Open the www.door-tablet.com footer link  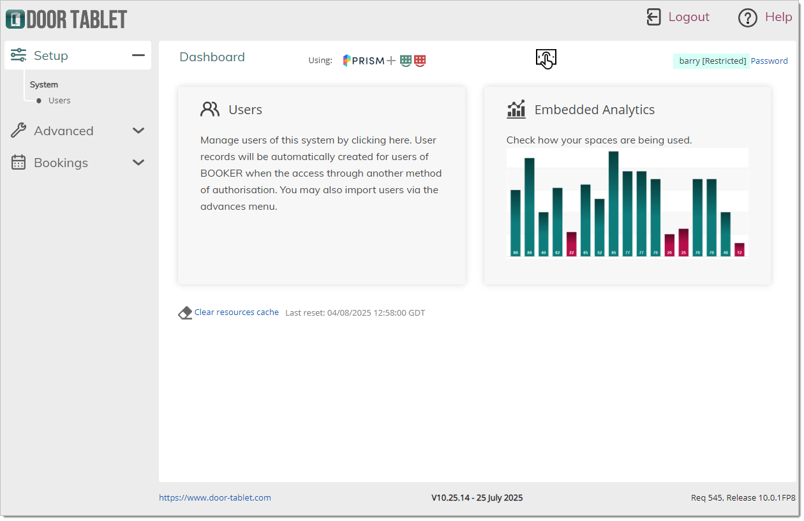pyautogui.click(x=215, y=498)
